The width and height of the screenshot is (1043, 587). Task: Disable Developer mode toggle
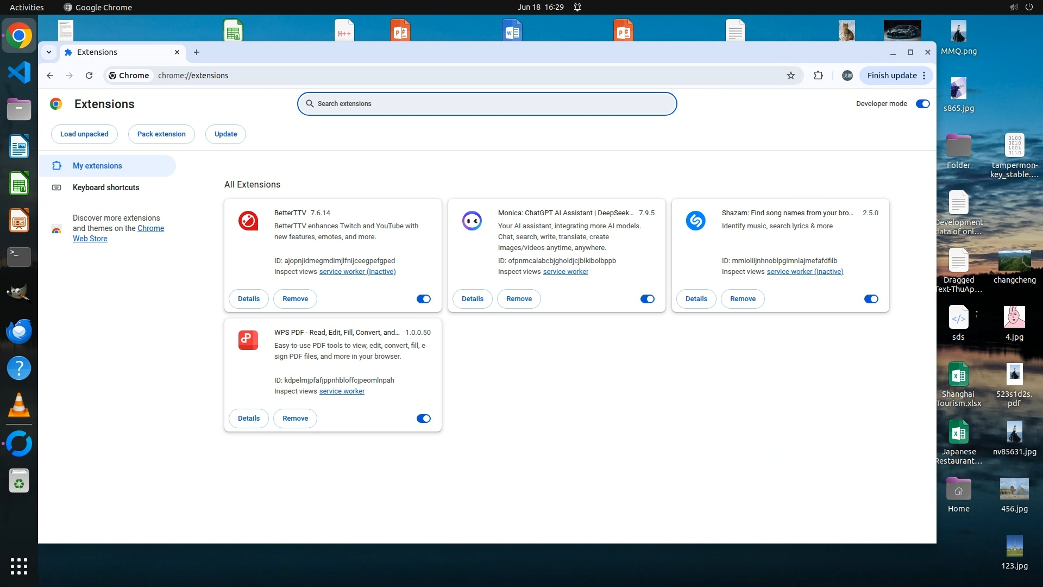[922, 104]
